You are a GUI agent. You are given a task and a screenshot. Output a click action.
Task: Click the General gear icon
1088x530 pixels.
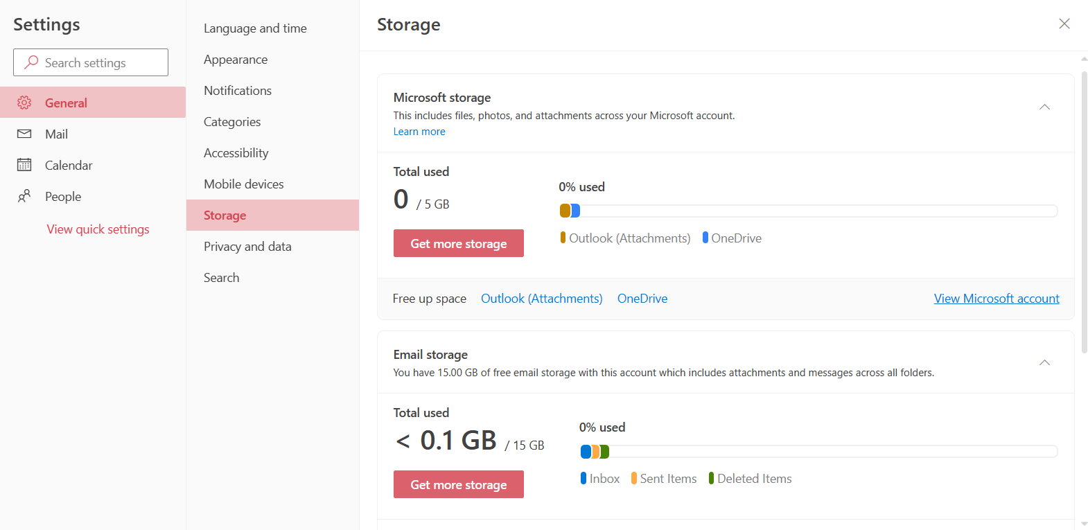(x=24, y=103)
